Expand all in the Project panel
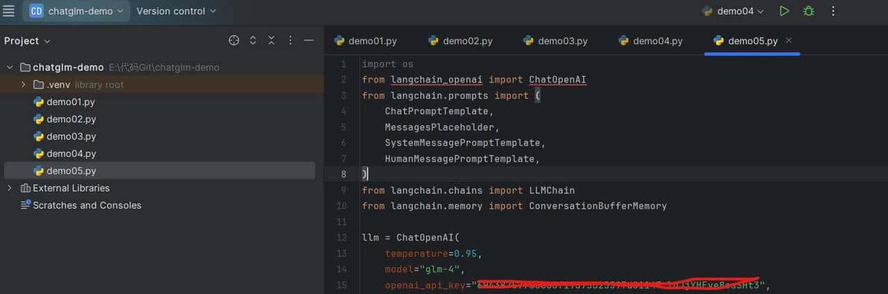The width and height of the screenshot is (888, 294). click(x=253, y=41)
